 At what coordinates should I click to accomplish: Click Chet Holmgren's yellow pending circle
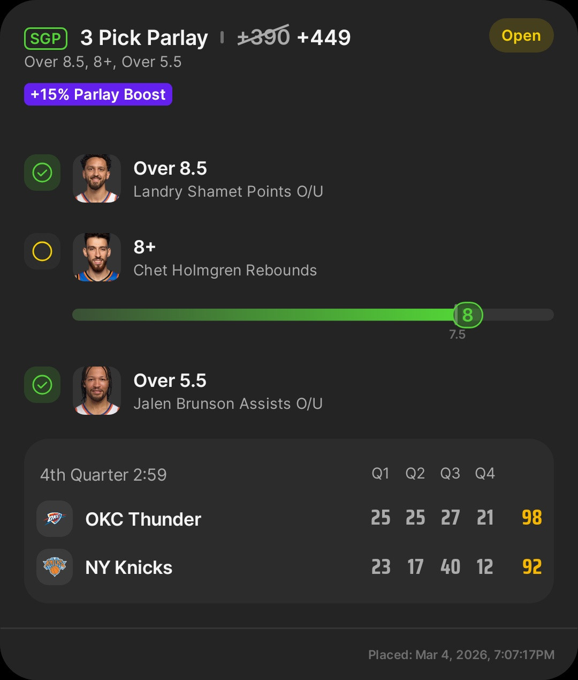tap(42, 251)
